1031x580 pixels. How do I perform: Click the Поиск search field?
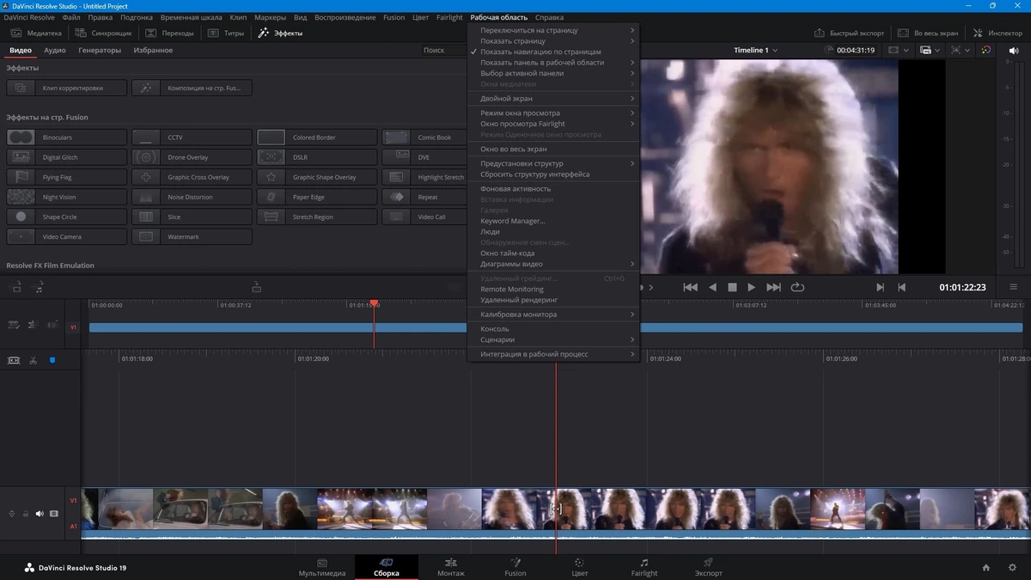click(443, 51)
